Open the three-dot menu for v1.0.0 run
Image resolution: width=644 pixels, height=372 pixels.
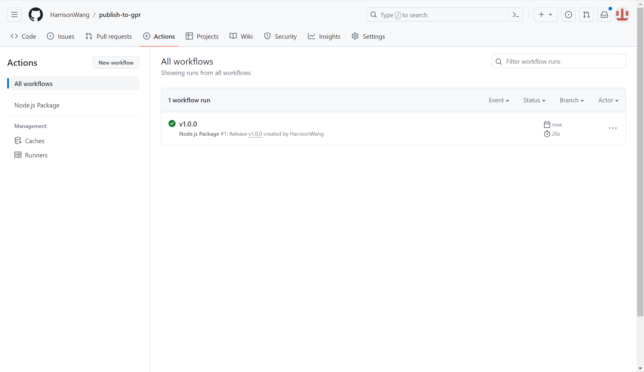tap(613, 128)
